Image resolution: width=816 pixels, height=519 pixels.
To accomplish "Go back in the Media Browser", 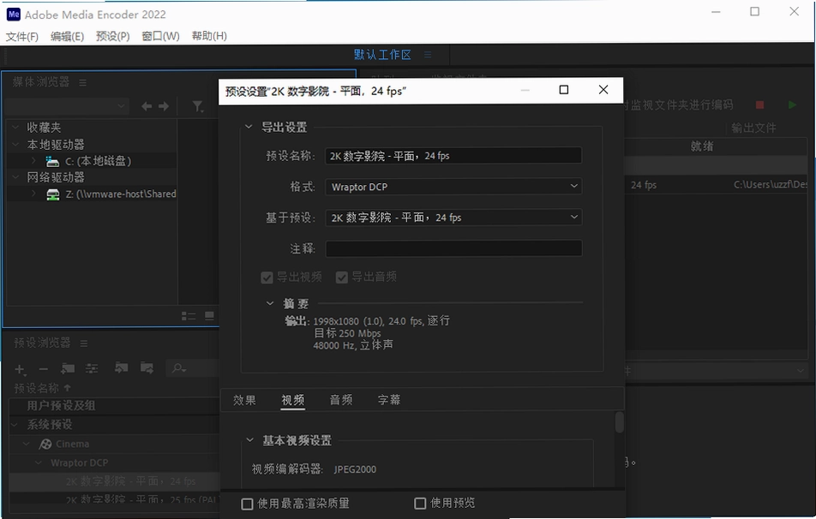I will [x=147, y=106].
